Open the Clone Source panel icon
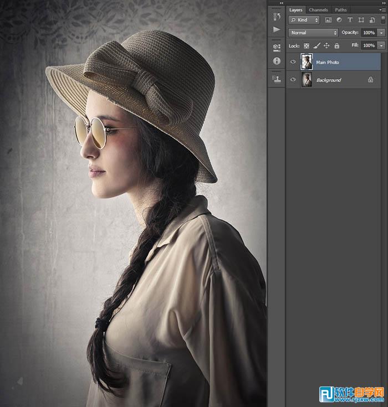The image size is (388, 407). (277, 79)
